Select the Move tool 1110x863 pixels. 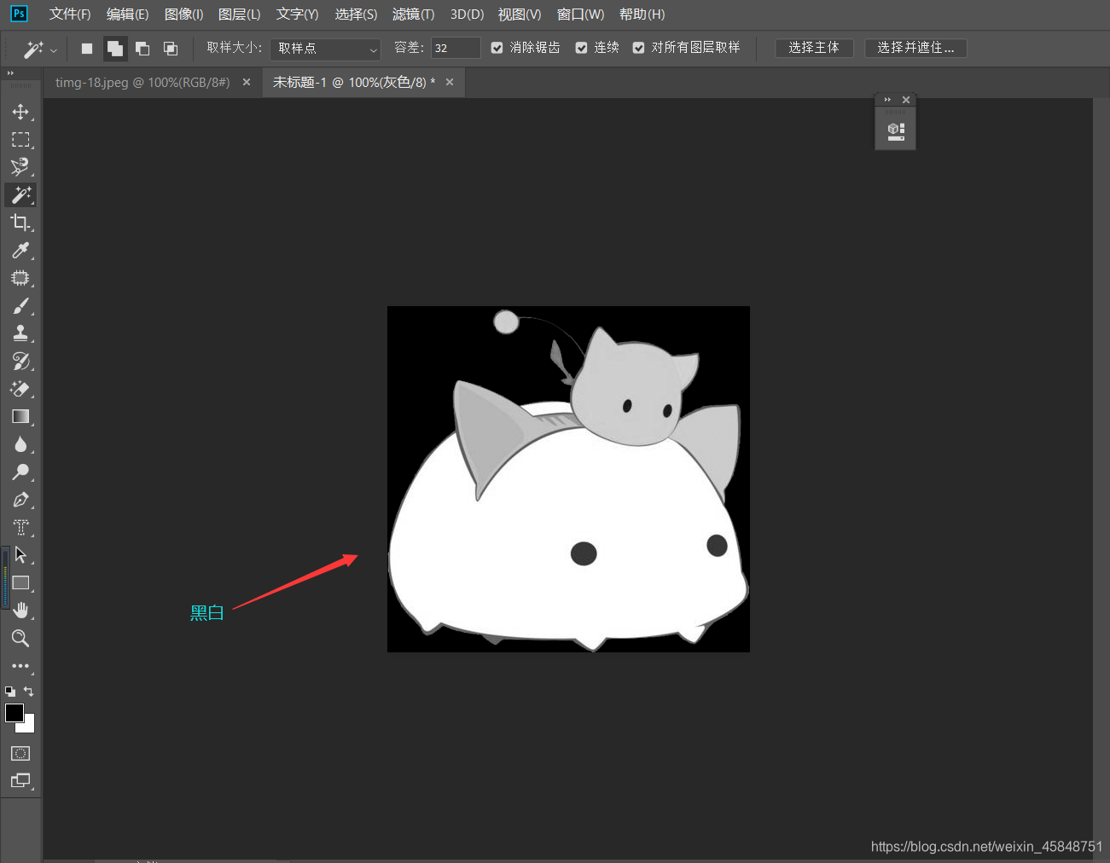click(20, 112)
